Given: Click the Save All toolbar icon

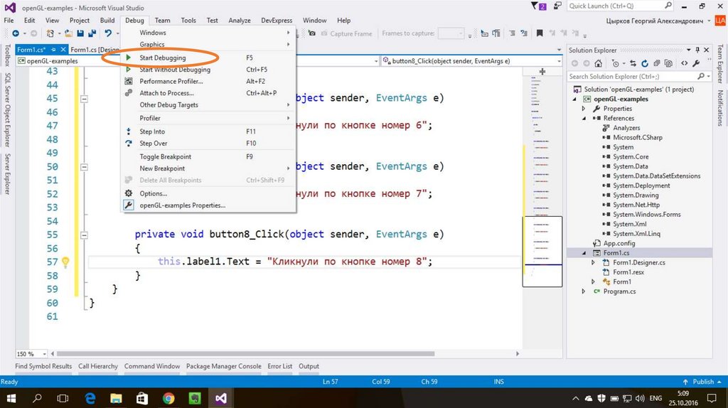Looking at the screenshot, I should (92, 33).
